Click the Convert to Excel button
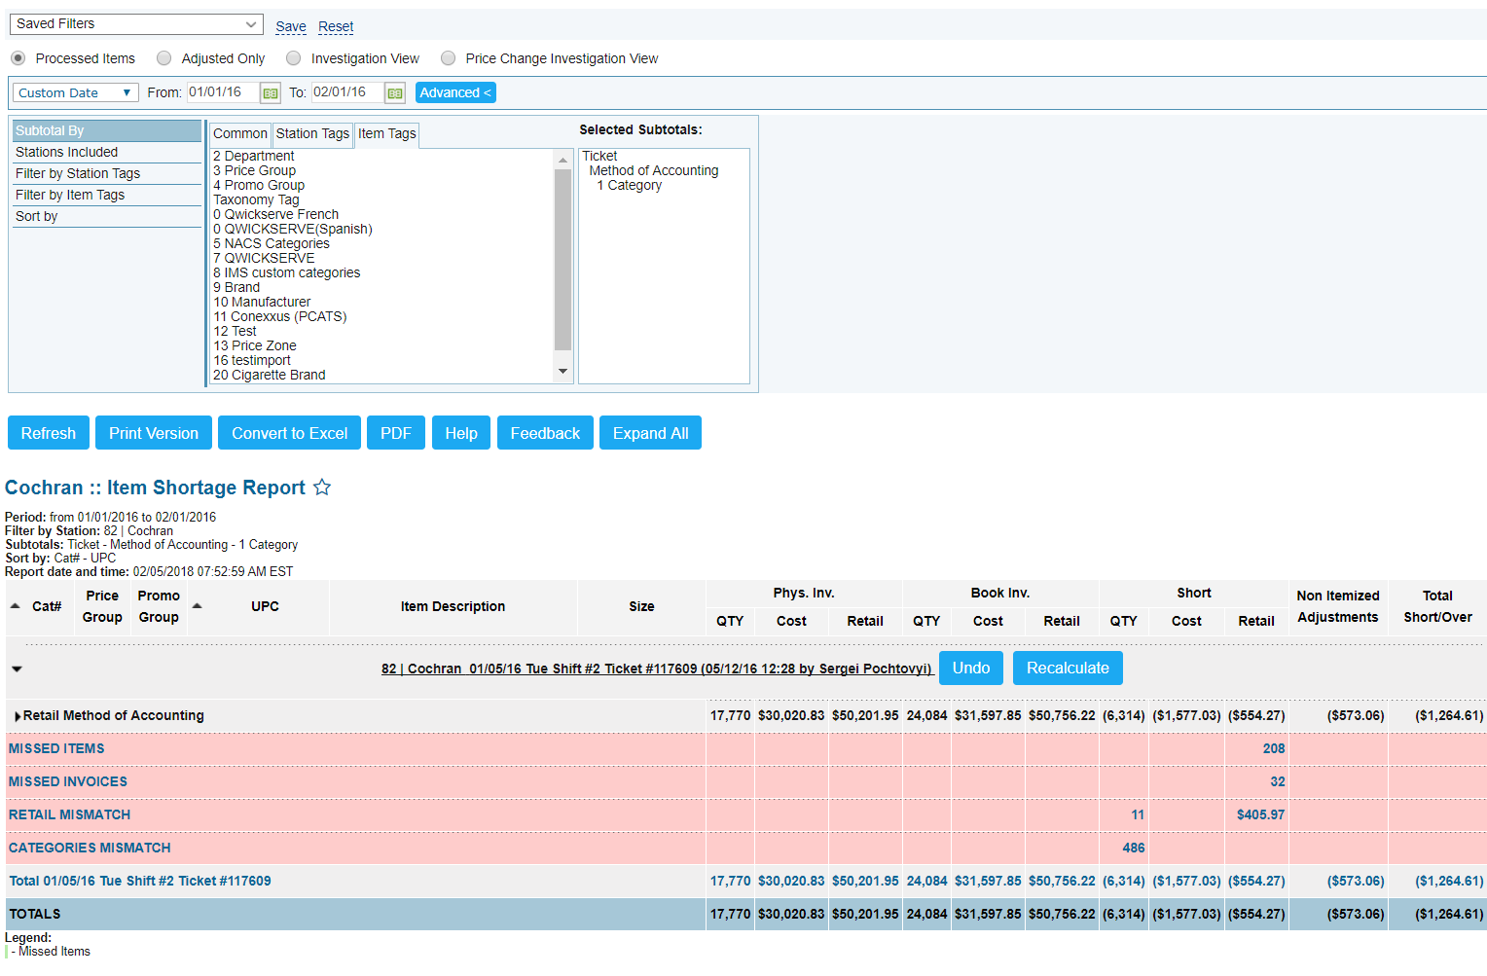This screenshot has height=976, width=1487. pyautogui.click(x=289, y=432)
